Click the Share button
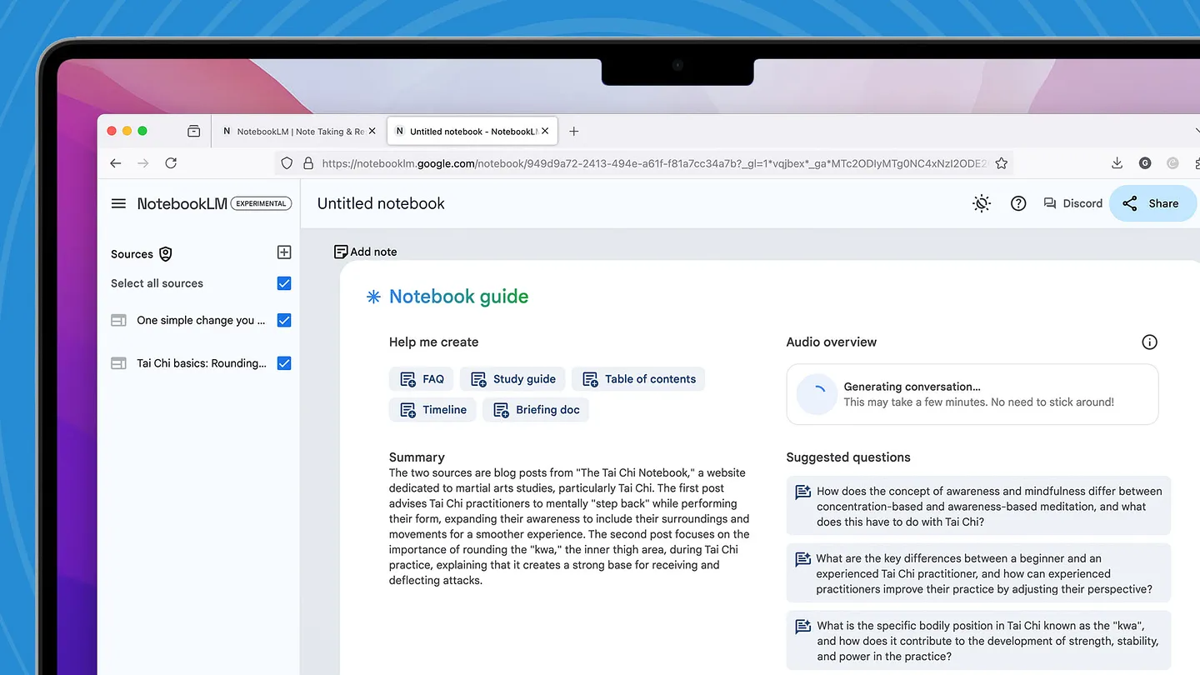 pyautogui.click(x=1152, y=203)
